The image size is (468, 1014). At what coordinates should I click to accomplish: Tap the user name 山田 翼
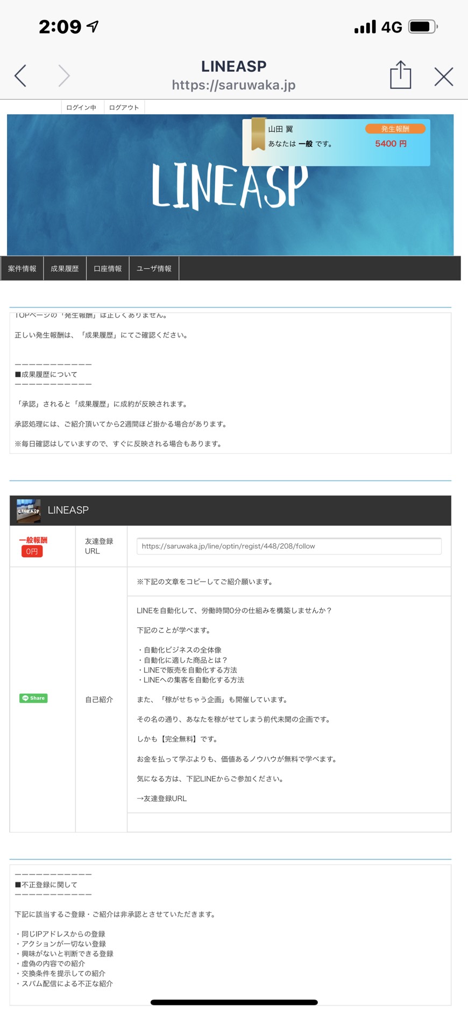(281, 129)
